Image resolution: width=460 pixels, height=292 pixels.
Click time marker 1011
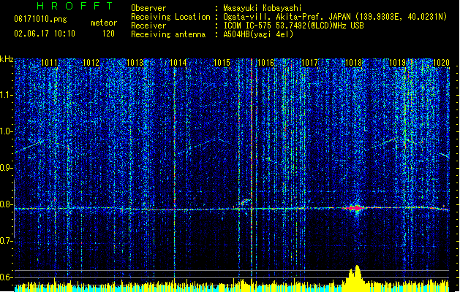tap(49, 63)
